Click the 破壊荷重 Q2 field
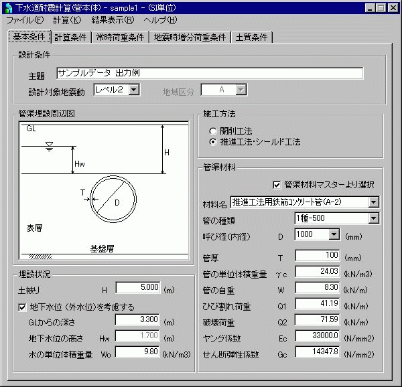 (318, 319)
